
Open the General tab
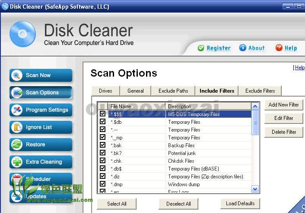point(136,91)
